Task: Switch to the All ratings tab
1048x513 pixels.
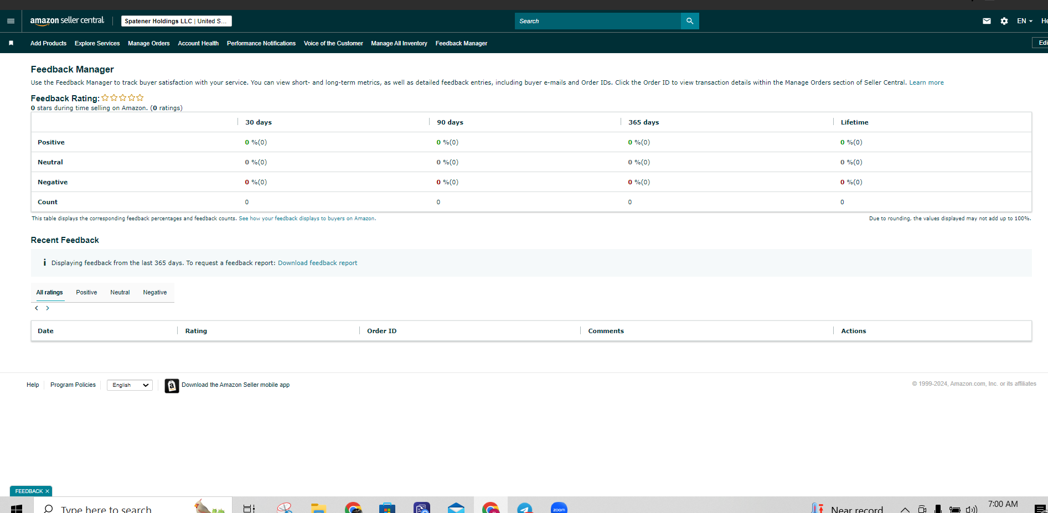Action: point(49,292)
